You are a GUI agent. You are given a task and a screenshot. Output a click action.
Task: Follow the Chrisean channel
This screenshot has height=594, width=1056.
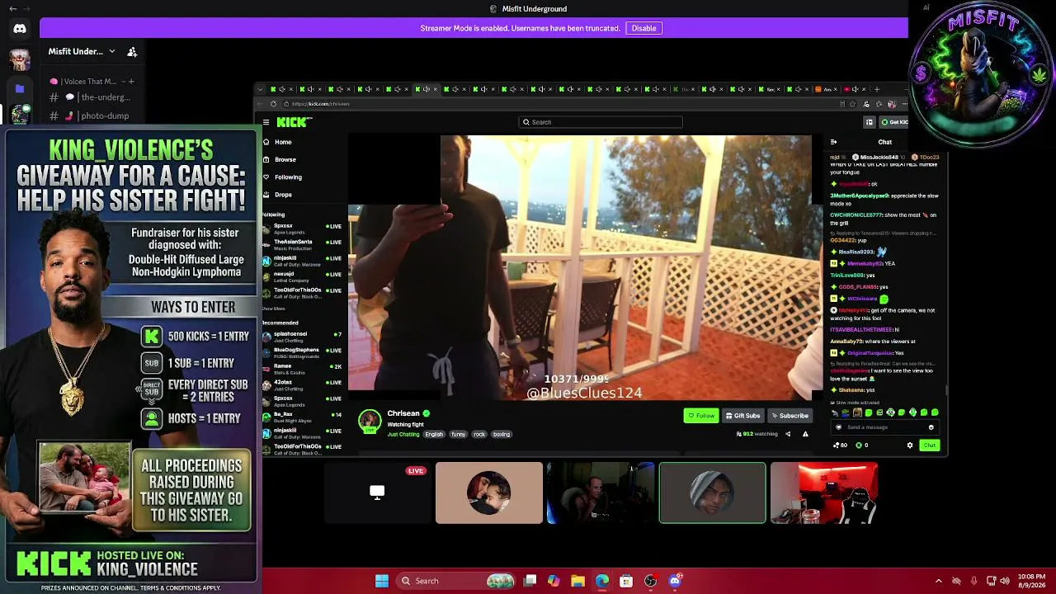coord(701,416)
